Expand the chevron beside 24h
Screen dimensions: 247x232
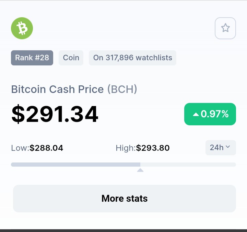coord(228,147)
